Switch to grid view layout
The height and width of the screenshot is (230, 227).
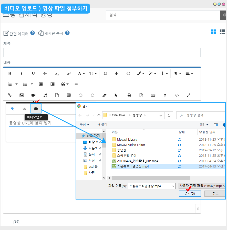point(213,32)
